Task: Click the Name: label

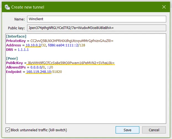Action: pyautogui.click(x=20, y=19)
